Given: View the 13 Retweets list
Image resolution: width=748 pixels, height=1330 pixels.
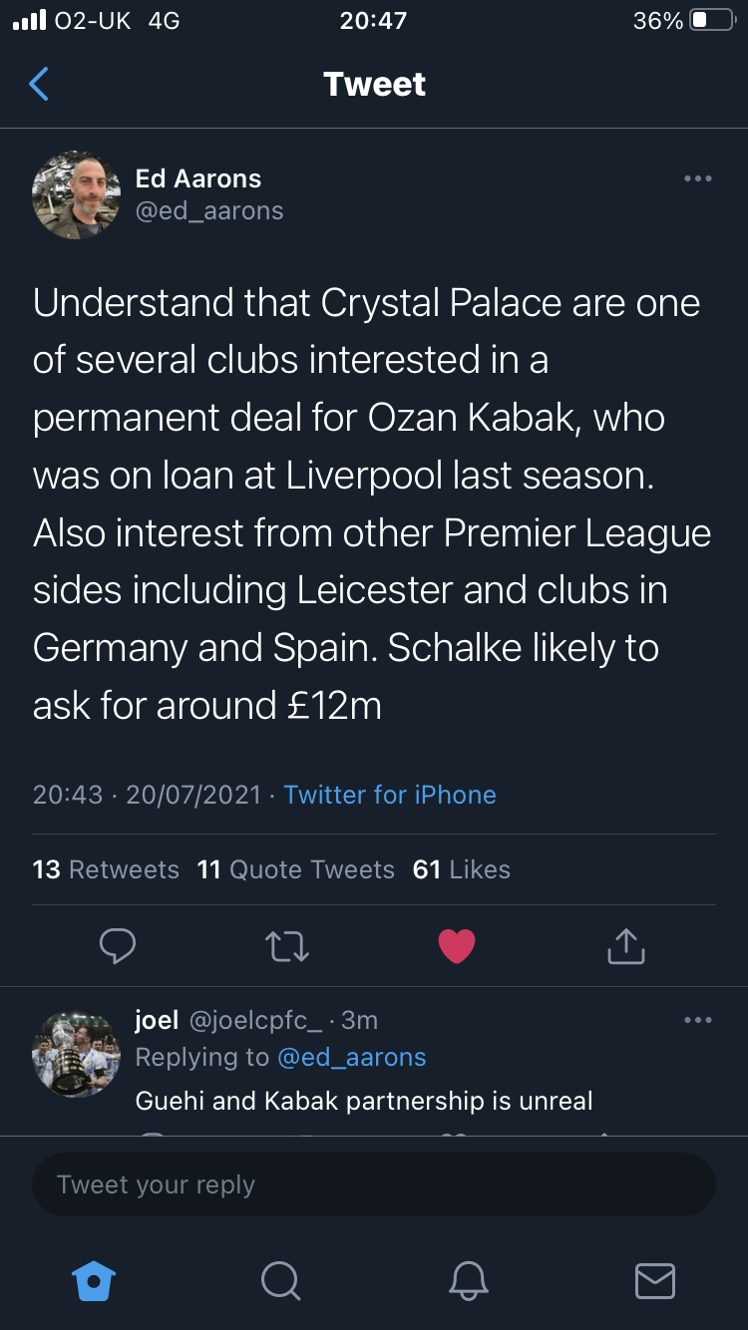Looking at the screenshot, I should point(106,869).
